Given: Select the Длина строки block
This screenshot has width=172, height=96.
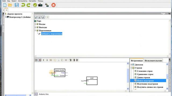Looking at the screenshot, I should pyautogui.click(x=143, y=78).
